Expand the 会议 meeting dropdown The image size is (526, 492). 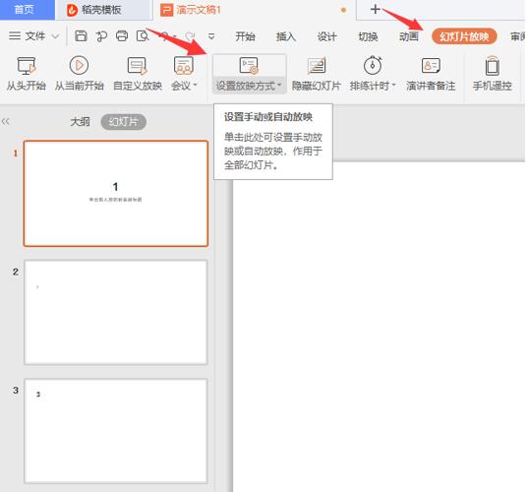pyautogui.click(x=195, y=86)
